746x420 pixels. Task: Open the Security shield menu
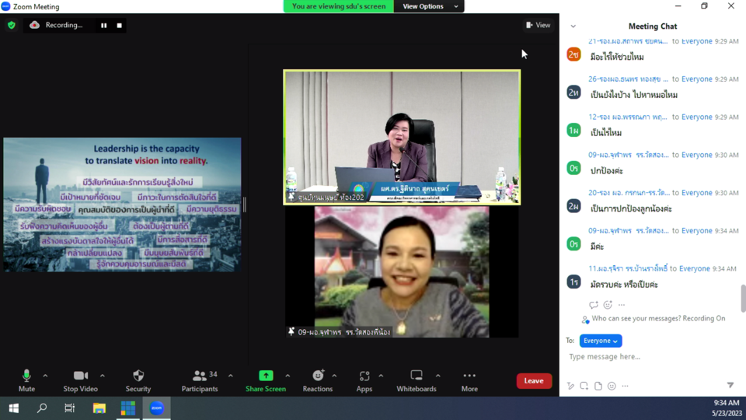pos(138,380)
